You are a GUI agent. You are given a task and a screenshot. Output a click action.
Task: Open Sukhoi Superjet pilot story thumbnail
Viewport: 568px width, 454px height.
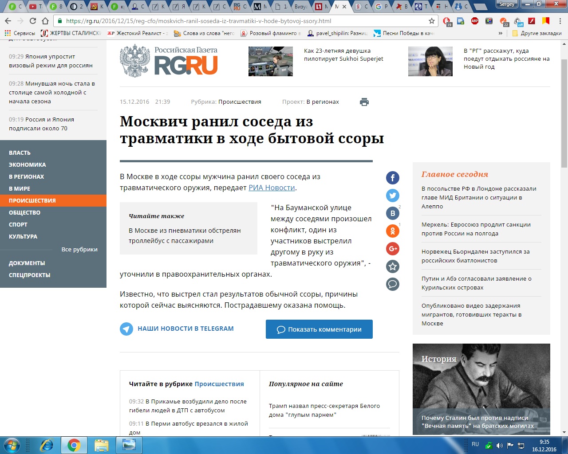point(271,61)
